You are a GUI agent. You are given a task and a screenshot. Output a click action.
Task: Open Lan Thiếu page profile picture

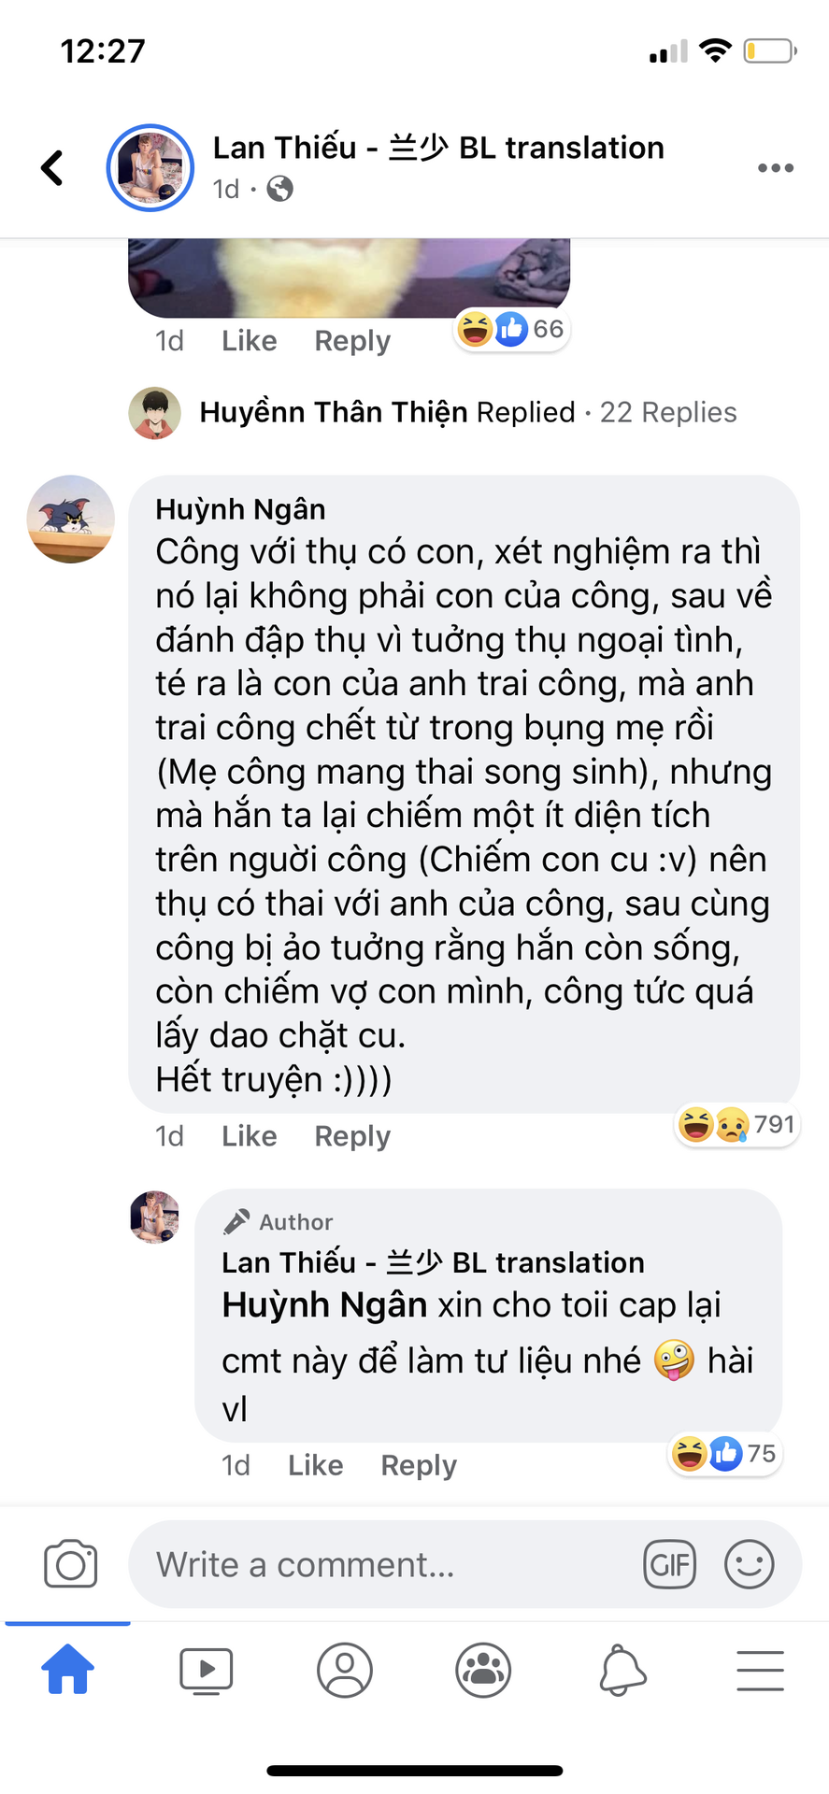150,168
